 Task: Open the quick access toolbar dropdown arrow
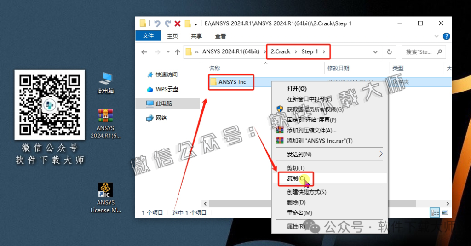[195, 24]
